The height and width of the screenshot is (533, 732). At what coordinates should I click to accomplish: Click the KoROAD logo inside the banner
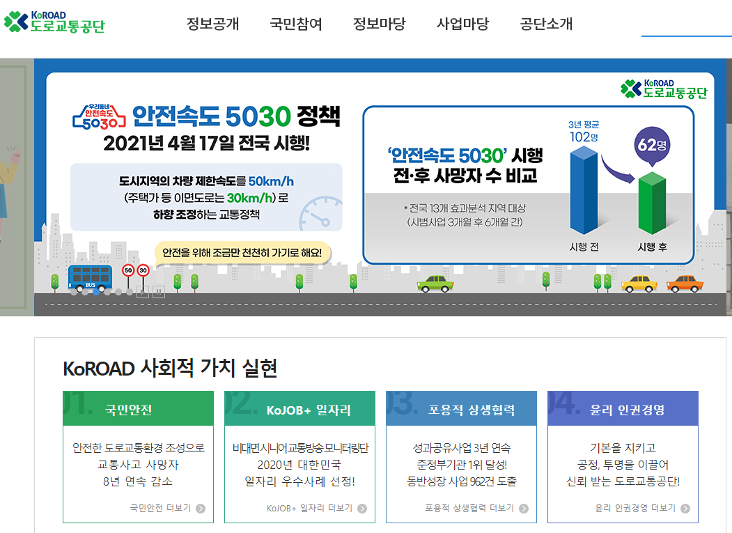click(664, 88)
